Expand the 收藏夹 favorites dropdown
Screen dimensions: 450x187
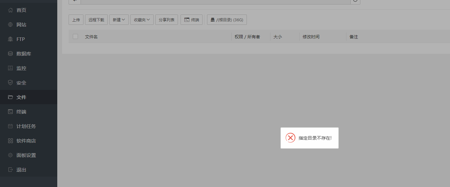(x=142, y=20)
